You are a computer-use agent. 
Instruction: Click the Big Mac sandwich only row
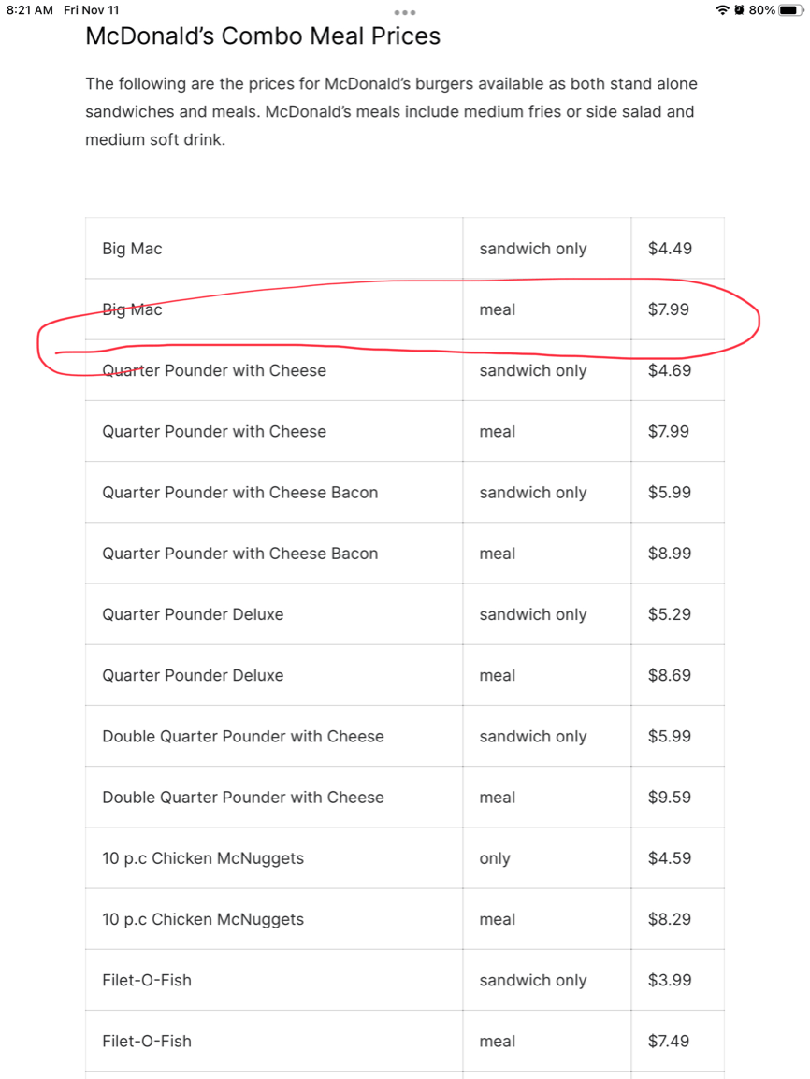(405, 249)
